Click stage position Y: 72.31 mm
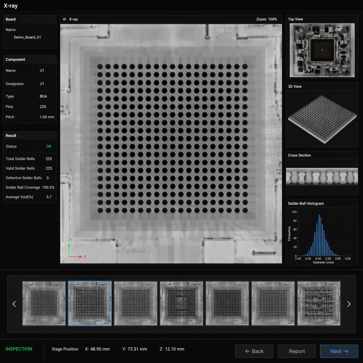Viewport: 363px width, 363px height. (x=135, y=349)
